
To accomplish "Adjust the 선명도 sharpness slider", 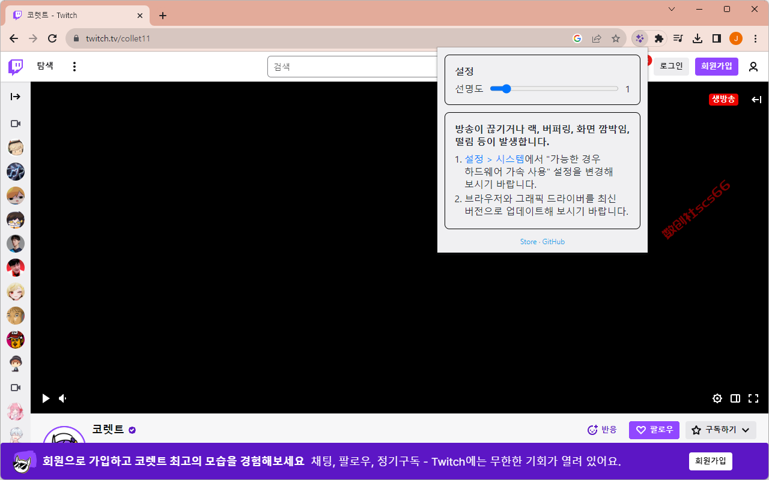I will pyautogui.click(x=554, y=89).
